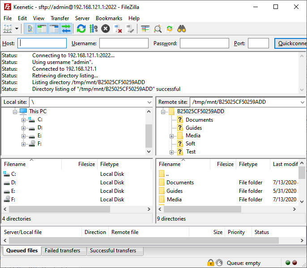Screen dimensions: 307x268
Task: Toggle message log display
Action: coord(30,29)
